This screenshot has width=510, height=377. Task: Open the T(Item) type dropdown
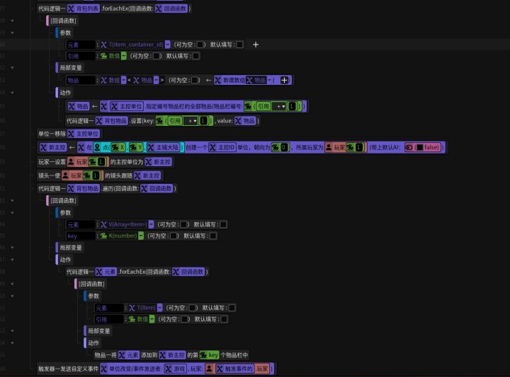[x=159, y=308]
